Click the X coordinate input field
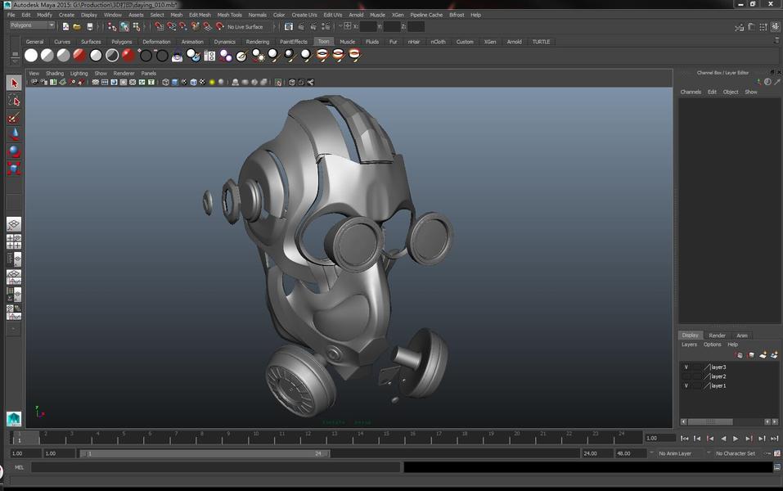The width and height of the screenshot is (783, 491). click(x=368, y=26)
